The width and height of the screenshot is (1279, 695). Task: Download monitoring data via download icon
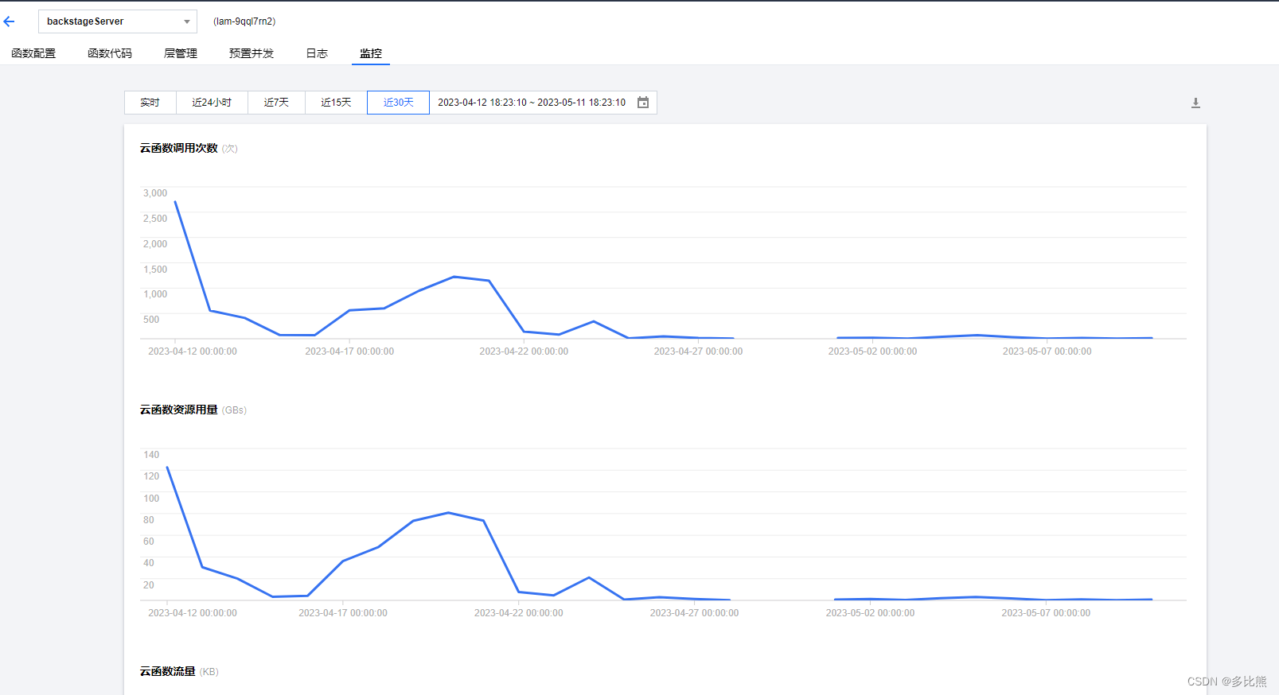(1195, 103)
